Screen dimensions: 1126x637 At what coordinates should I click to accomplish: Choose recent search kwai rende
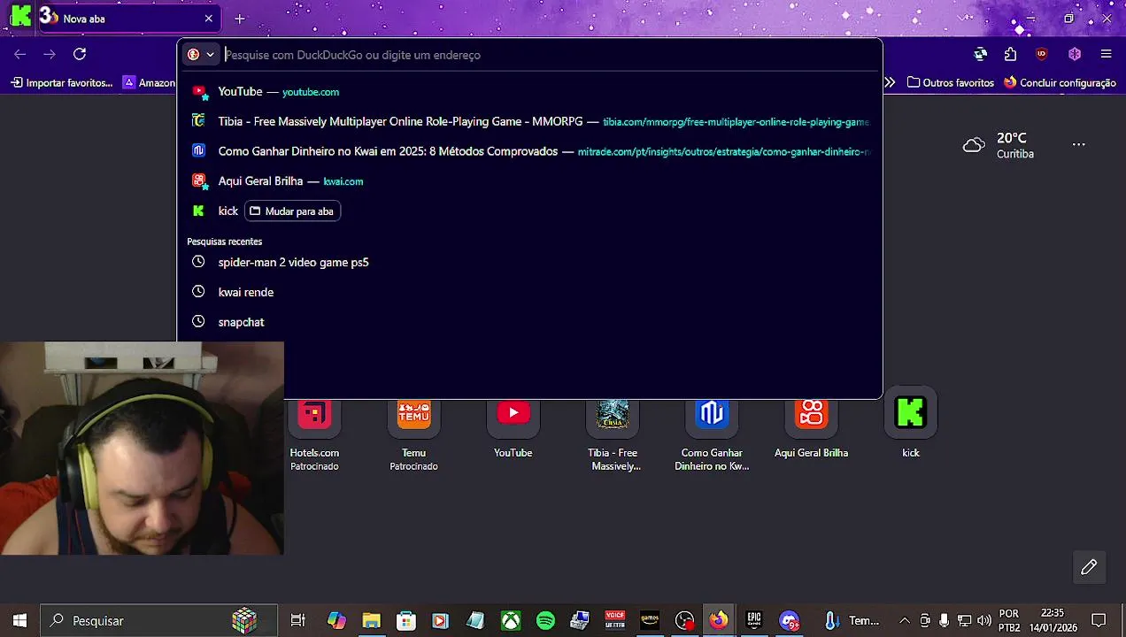tap(529, 292)
